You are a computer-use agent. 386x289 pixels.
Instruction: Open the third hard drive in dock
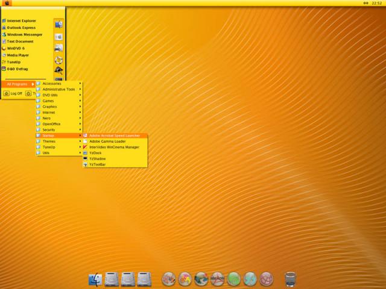pos(144,279)
